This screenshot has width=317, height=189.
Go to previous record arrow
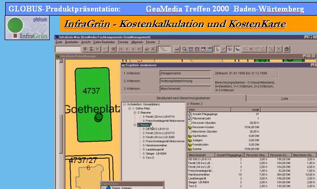click(127, 49)
